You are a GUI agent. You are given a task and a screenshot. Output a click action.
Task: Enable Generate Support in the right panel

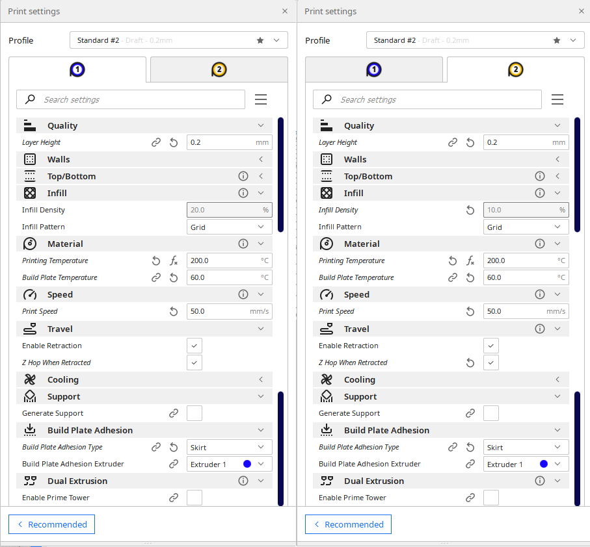click(490, 413)
